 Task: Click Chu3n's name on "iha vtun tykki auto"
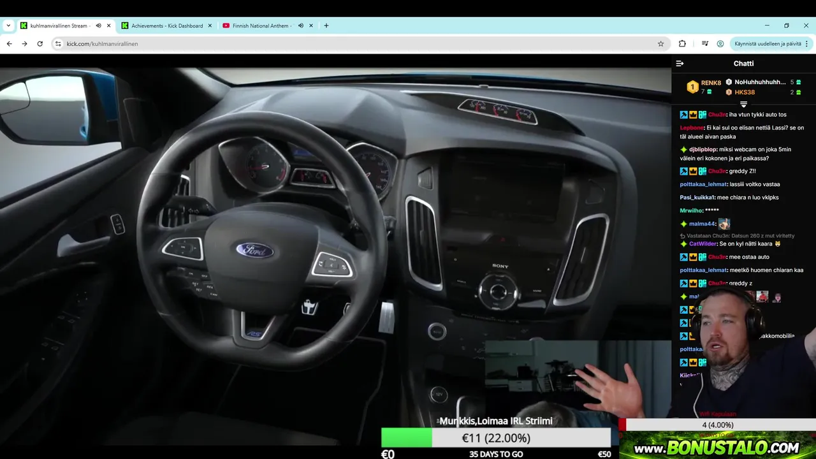point(717,115)
